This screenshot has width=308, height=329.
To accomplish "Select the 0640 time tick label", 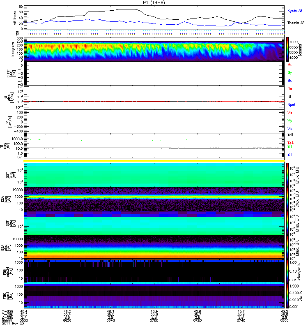I will 110,320.
